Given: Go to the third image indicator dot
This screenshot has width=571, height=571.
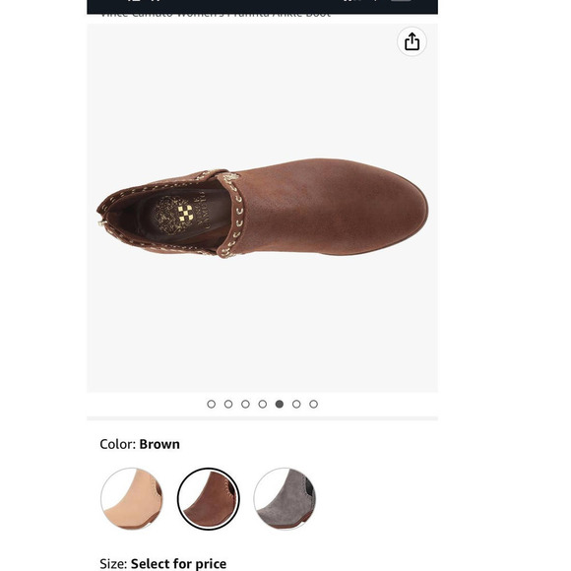Looking at the screenshot, I should [245, 404].
